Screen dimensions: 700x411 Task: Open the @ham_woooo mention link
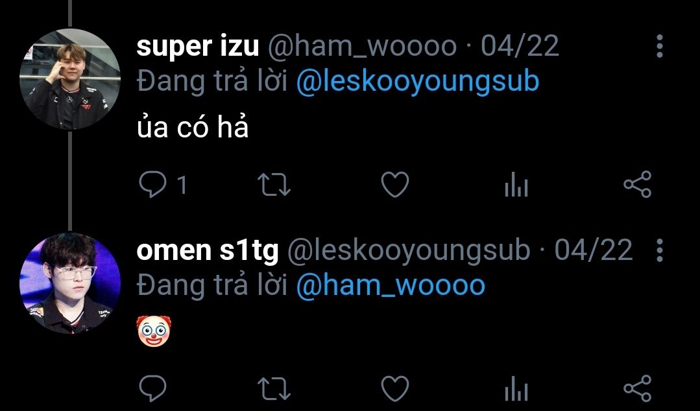(391, 286)
